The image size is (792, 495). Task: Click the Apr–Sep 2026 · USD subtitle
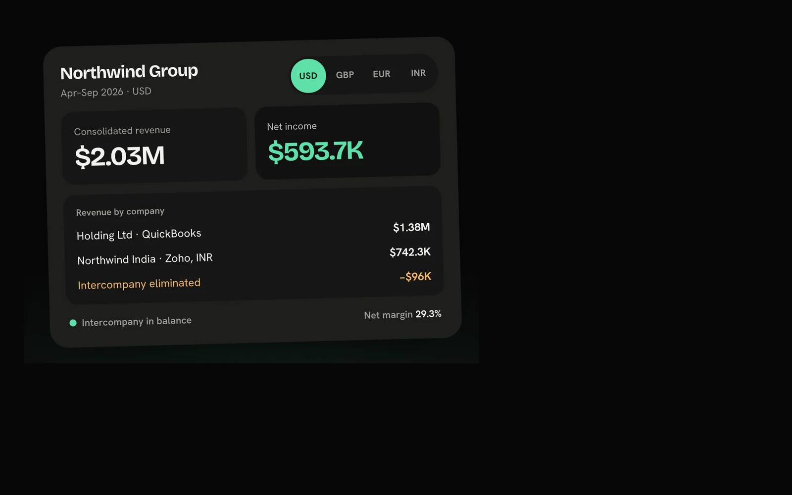coord(106,92)
